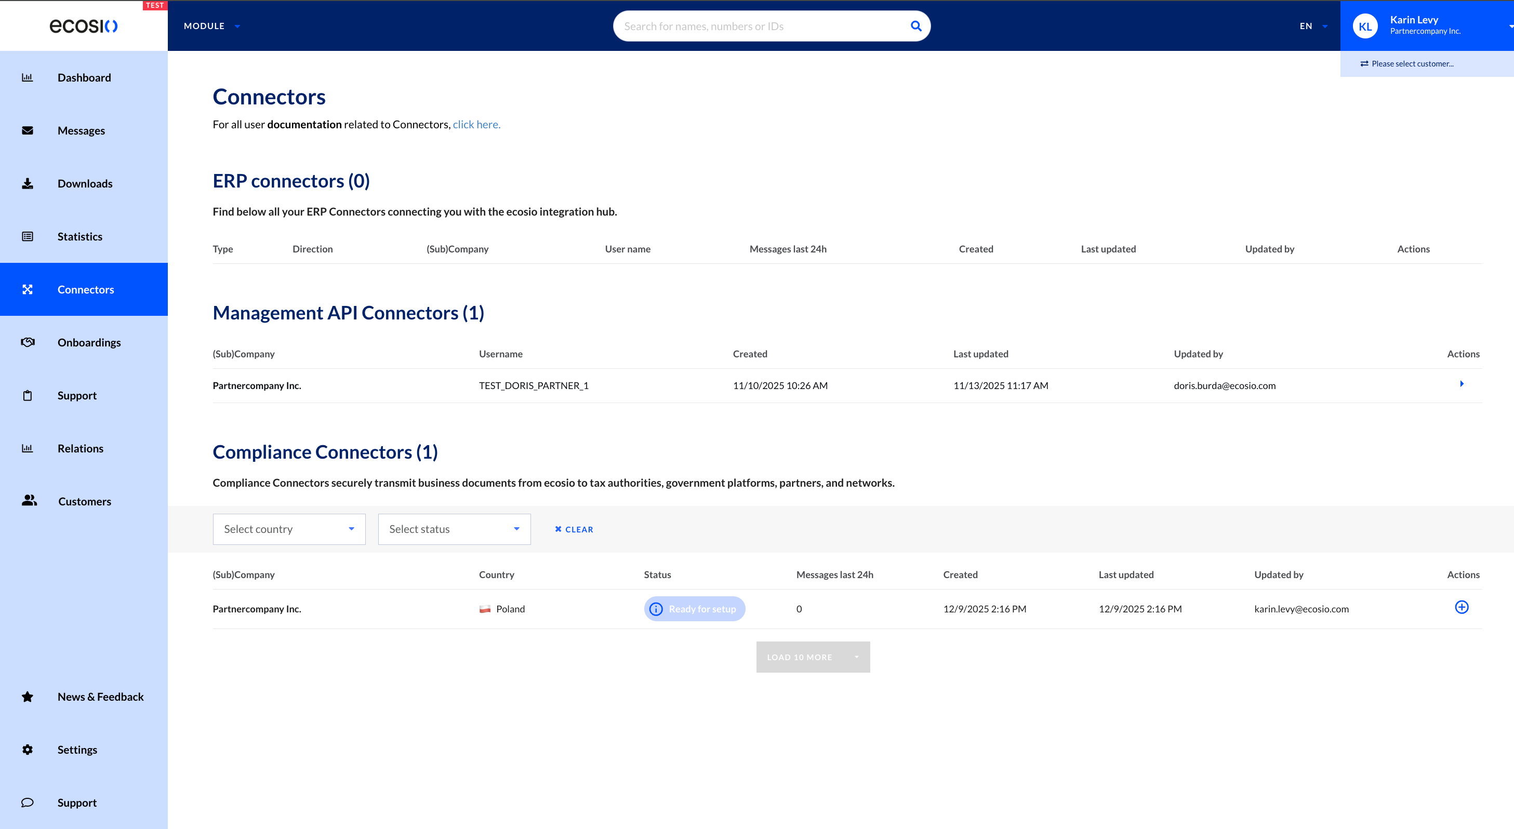Image resolution: width=1514 pixels, height=829 pixels.
Task: Click the KL user avatar
Action: (1365, 26)
